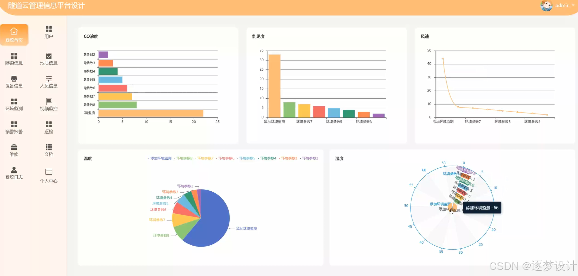The height and width of the screenshot is (276, 578).
Task: Open the 维修 briefcase icon
Action: 14,147
